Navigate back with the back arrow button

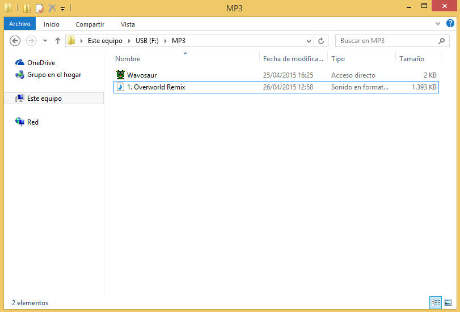click(15, 41)
